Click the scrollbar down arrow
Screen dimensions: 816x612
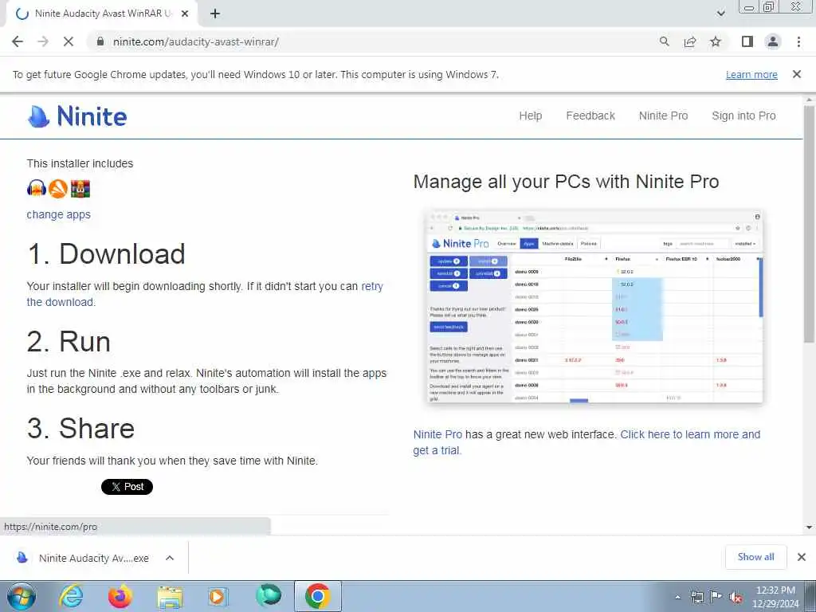[809, 528]
